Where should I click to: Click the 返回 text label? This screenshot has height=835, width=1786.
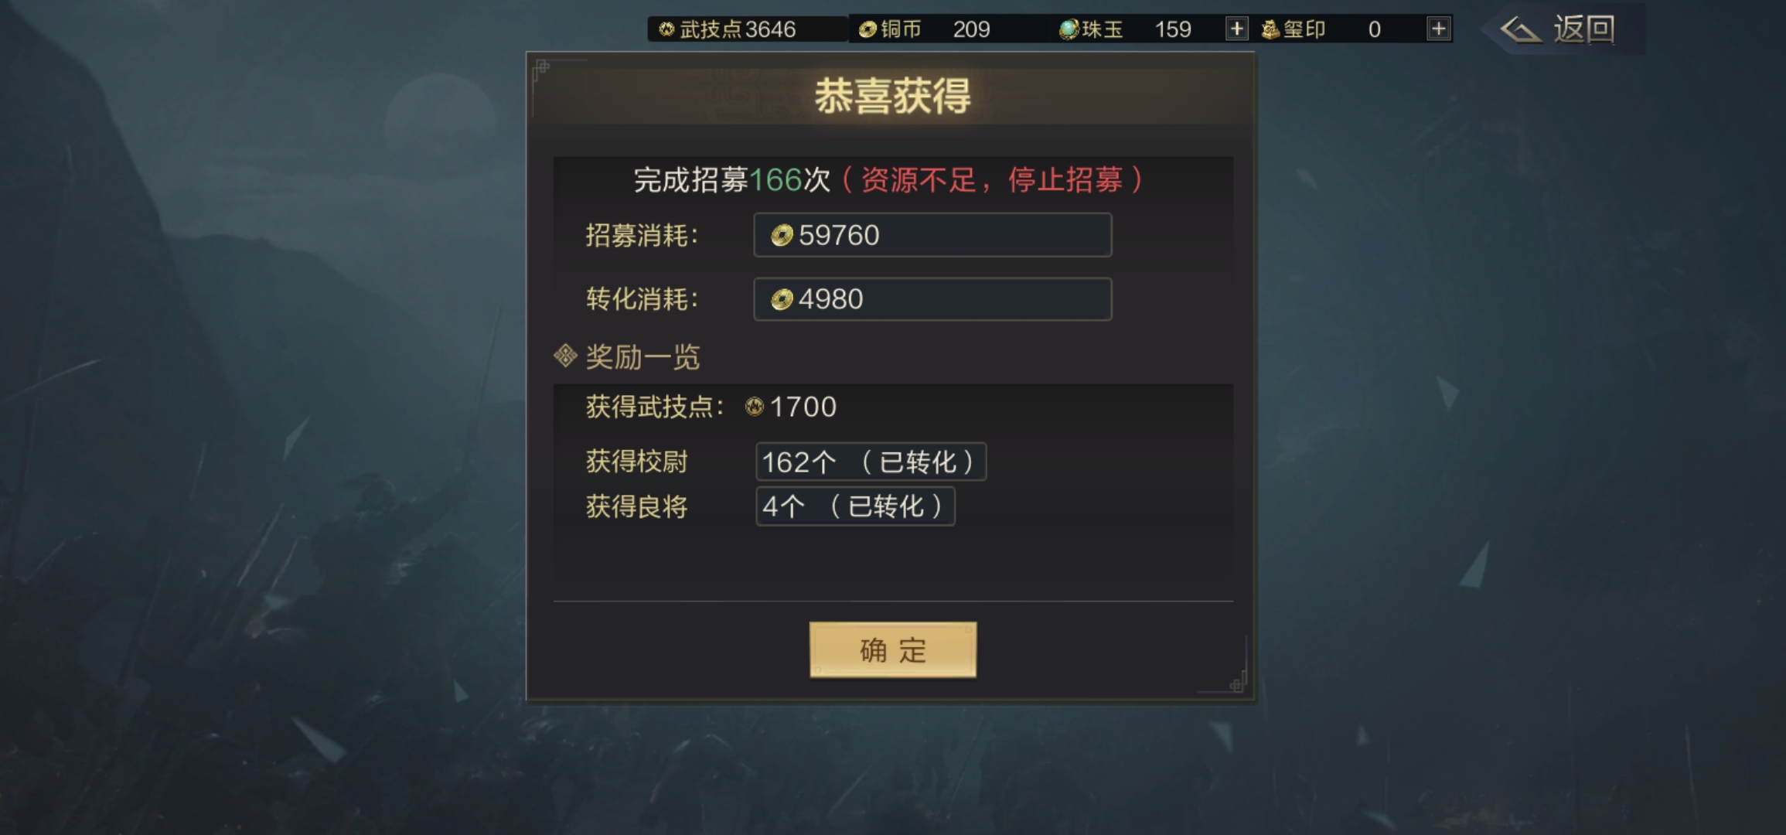(1583, 29)
